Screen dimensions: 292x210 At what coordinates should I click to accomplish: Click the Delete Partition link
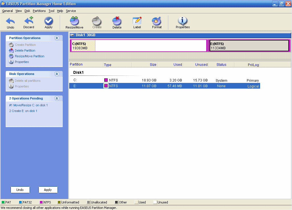tap(25, 50)
